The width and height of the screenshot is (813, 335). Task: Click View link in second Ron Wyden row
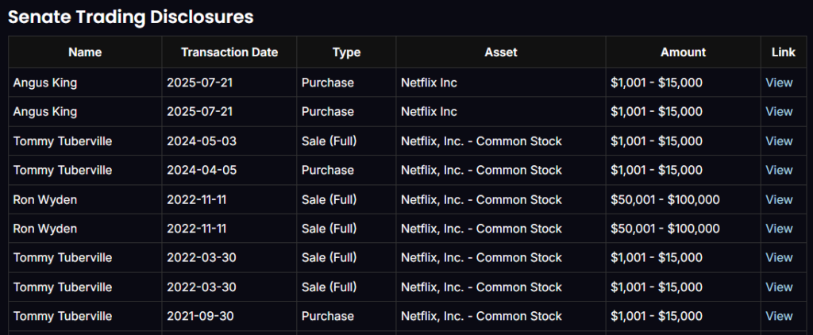pyautogui.click(x=778, y=229)
